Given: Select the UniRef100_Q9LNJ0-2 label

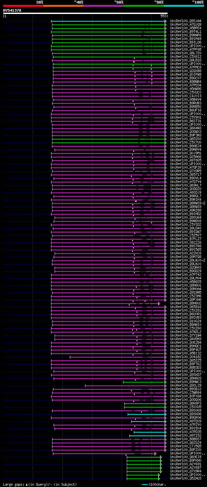Looking at the screenshot, I should point(188,260).
